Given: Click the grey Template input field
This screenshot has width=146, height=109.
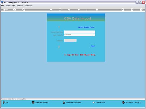Looking at the screenshot, I should 70,40.
